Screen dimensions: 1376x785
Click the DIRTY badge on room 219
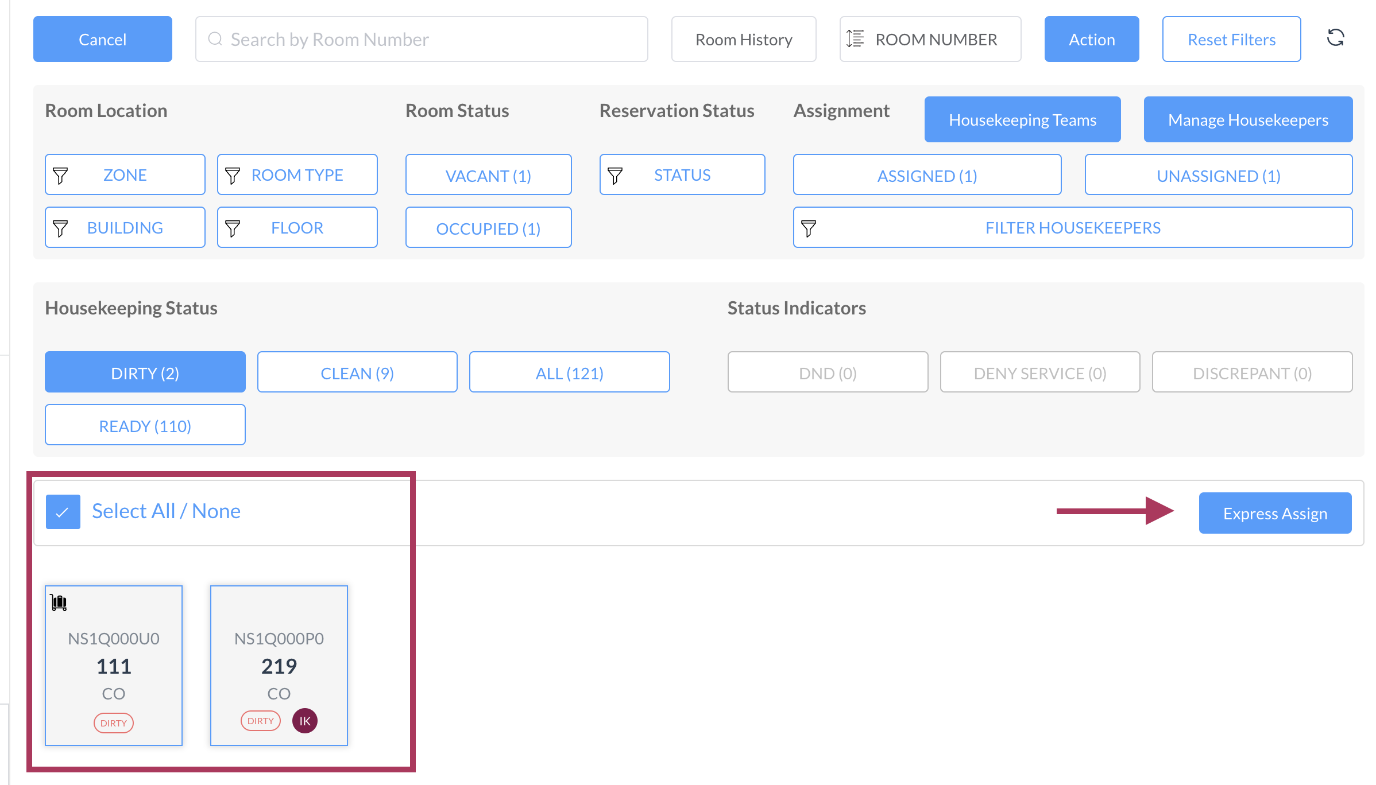260,721
